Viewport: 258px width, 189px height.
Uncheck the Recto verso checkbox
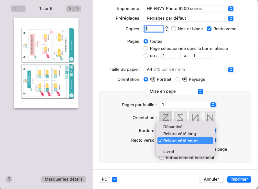pos(209,29)
